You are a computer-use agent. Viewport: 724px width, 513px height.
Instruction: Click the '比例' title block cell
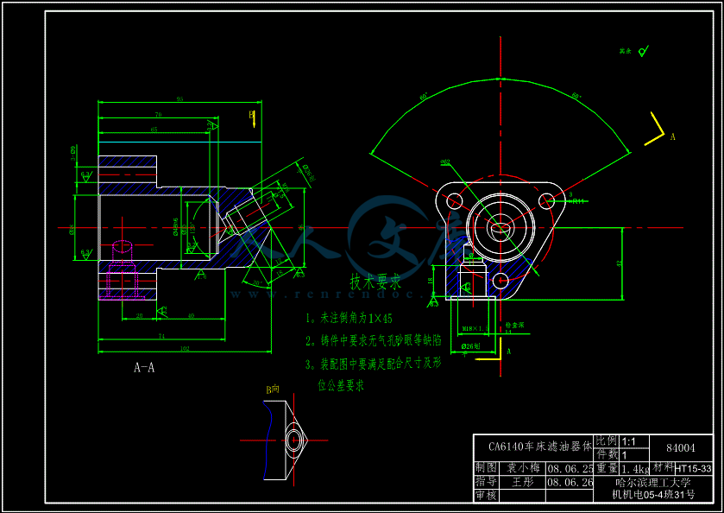[x=607, y=441]
